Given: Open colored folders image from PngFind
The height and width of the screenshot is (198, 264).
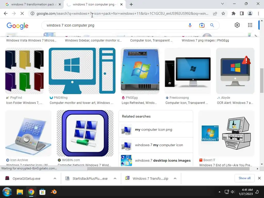Looking at the screenshot, I should pos(24,71).
